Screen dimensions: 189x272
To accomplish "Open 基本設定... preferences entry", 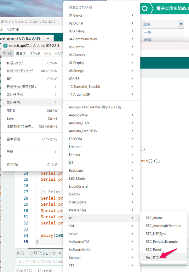I will coord(32,139).
